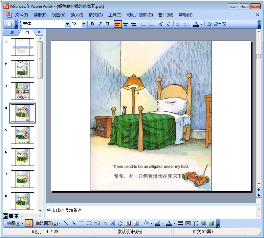Increase font size icon

161,24
